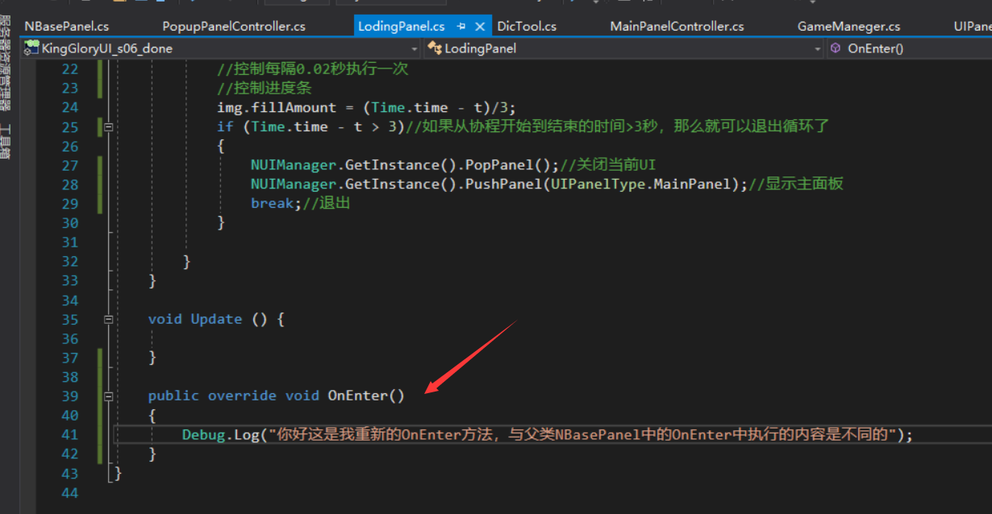Close the LodingPanel.cs tab
The image size is (992, 514).
480,26
